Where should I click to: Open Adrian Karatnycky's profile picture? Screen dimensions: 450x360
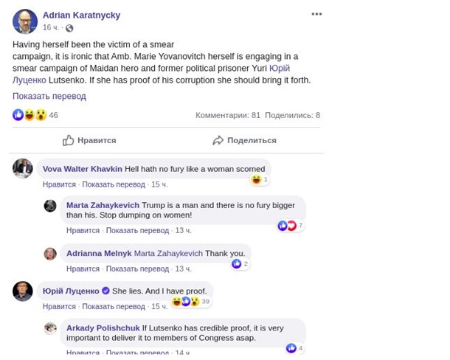tap(25, 21)
